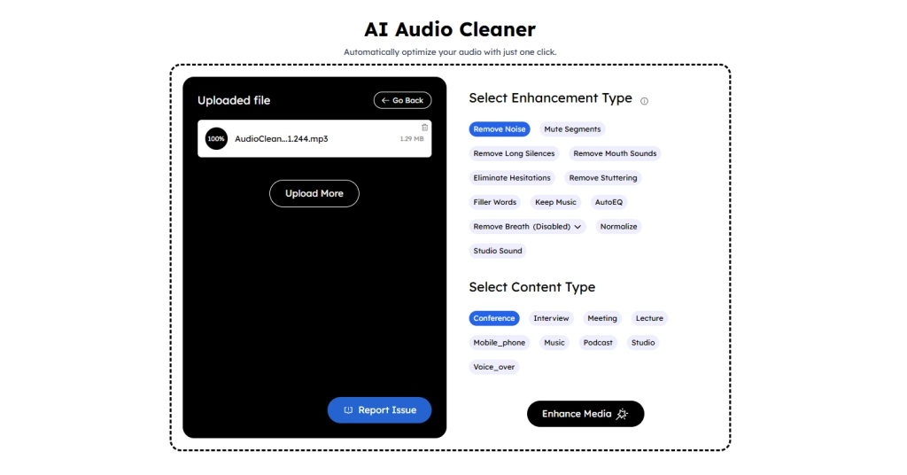The width and height of the screenshot is (907, 475).
Task: Pick Podcast content type
Action: (x=598, y=342)
